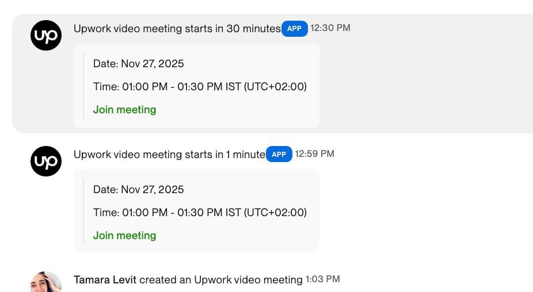Select the date line in the second reminder card
The image size is (533, 292).
point(138,189)
